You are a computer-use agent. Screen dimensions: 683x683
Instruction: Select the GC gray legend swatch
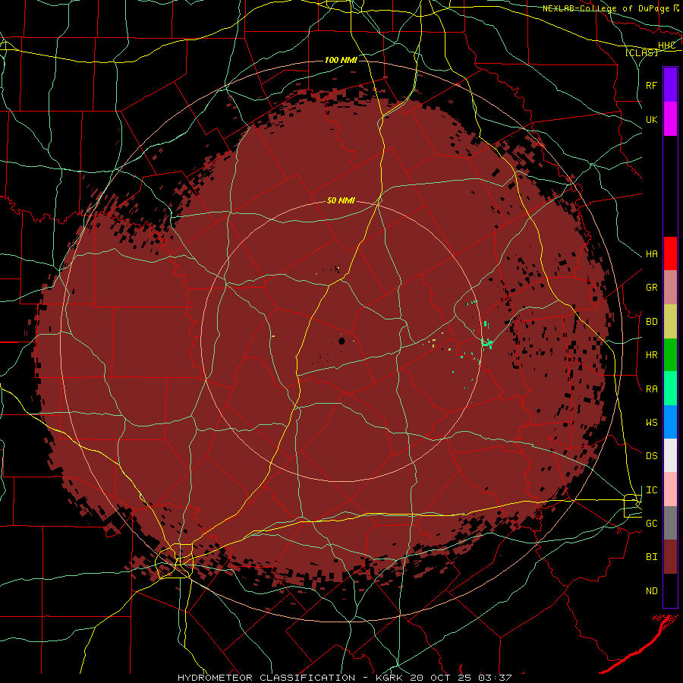point(670,523)
